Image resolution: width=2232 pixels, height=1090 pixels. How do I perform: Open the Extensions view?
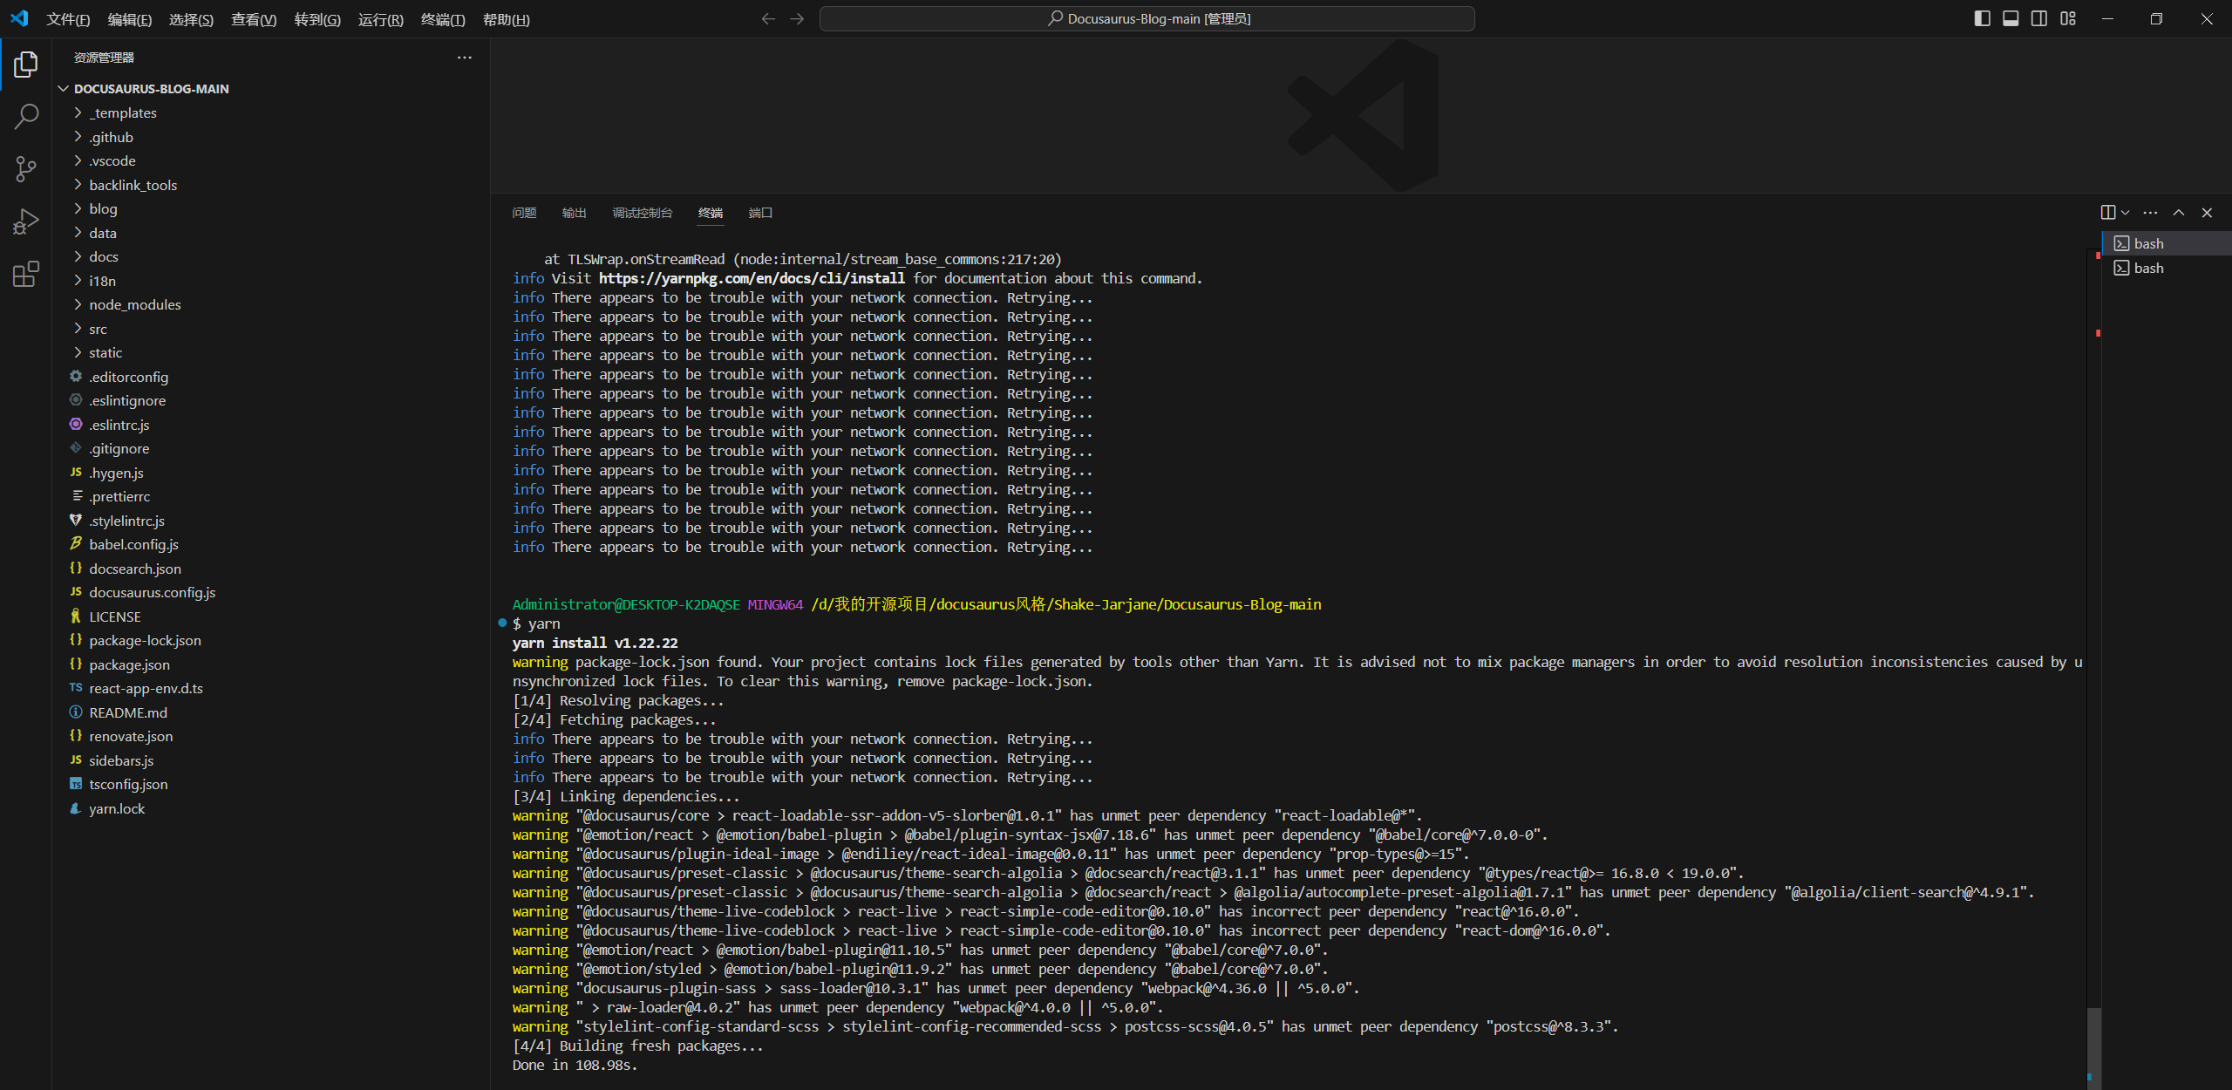tap(26, 274)
